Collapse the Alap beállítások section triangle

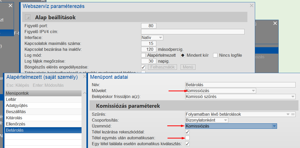click(x=28, y=17)
